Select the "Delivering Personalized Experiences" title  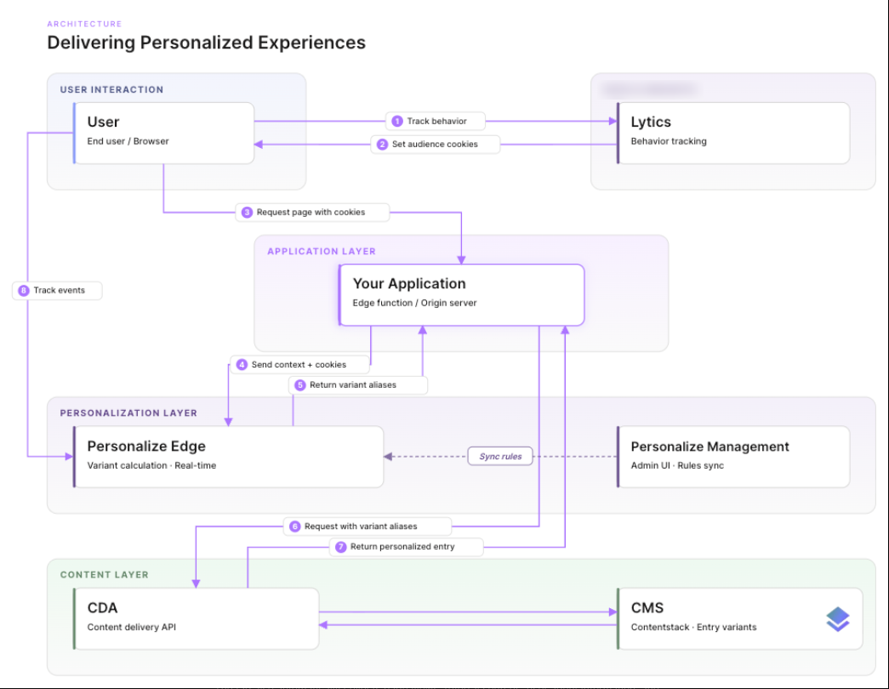point(207,43)
